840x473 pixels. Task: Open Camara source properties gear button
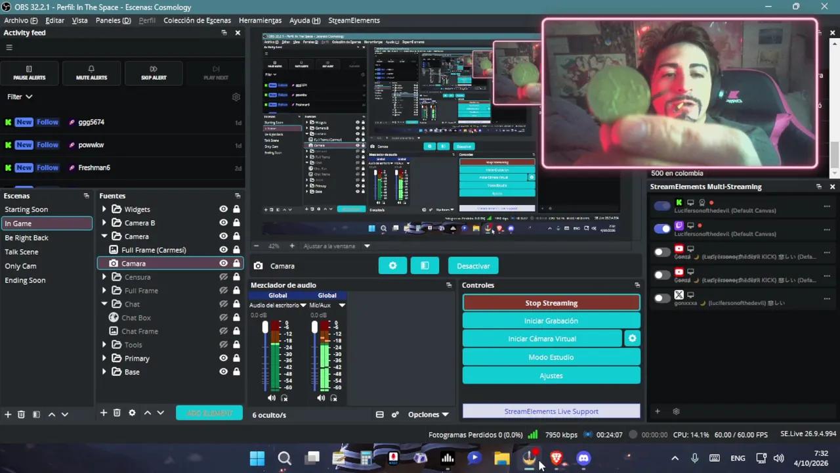(x=392, y=266)
